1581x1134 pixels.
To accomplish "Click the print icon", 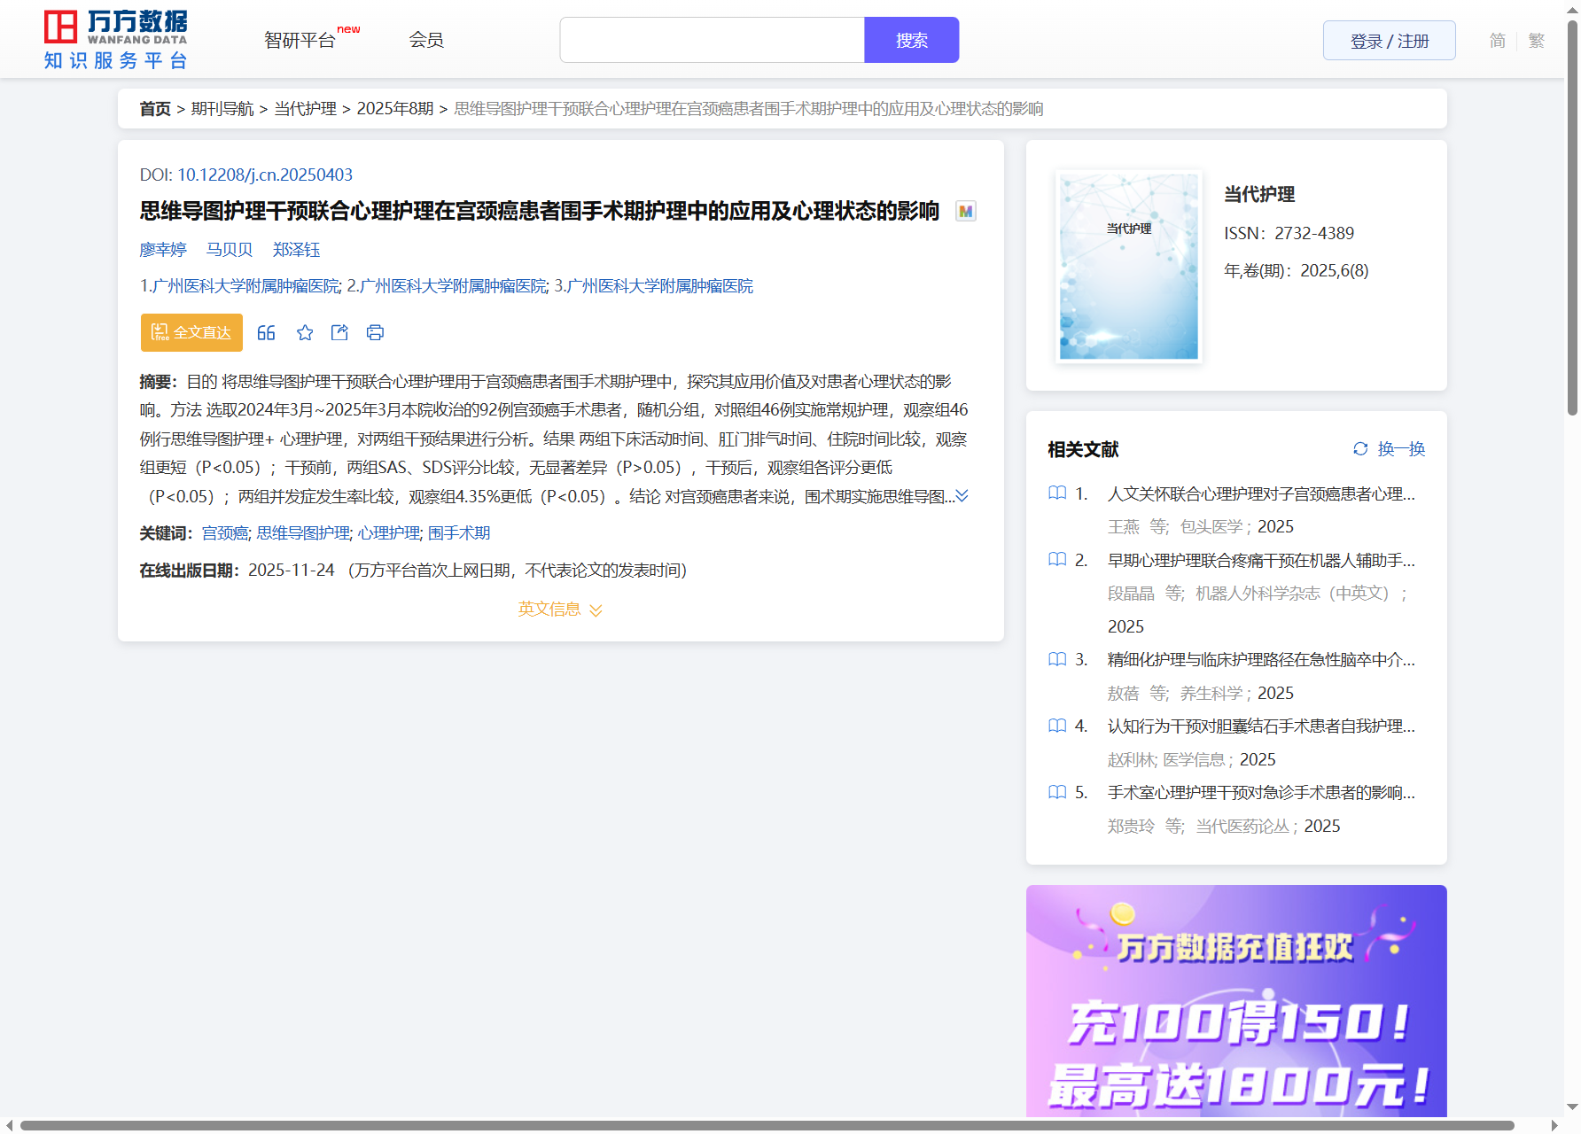I will (375, 332).
